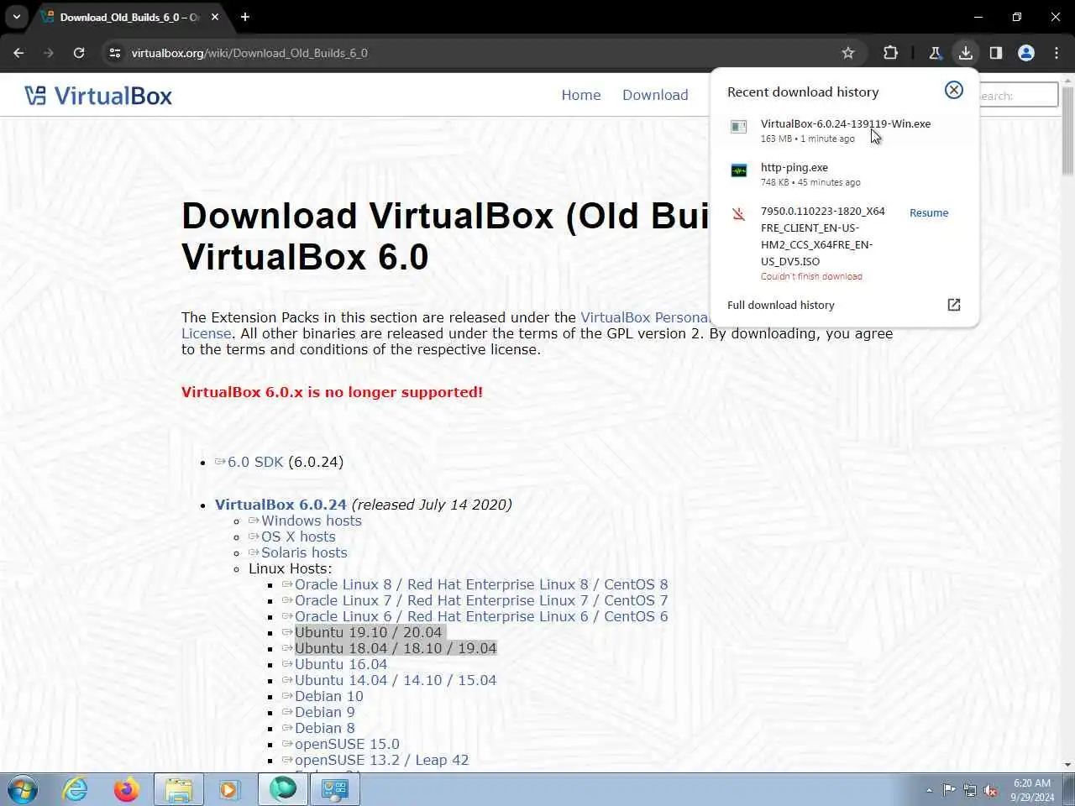Open the Extensions puzzle icon
Image resolution: width=1075 pixels, height=806 pixels.
coord(890,53)
